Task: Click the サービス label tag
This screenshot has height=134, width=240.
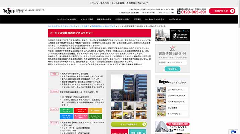Action: click(54, 109)
